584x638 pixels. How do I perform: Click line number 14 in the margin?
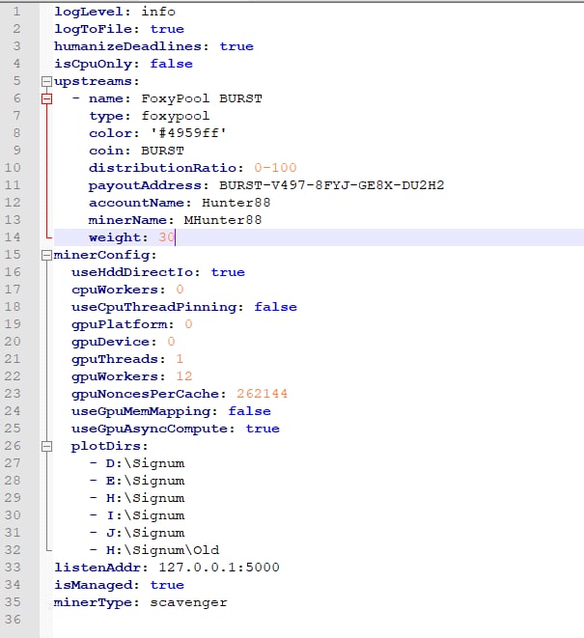point(13,237)
